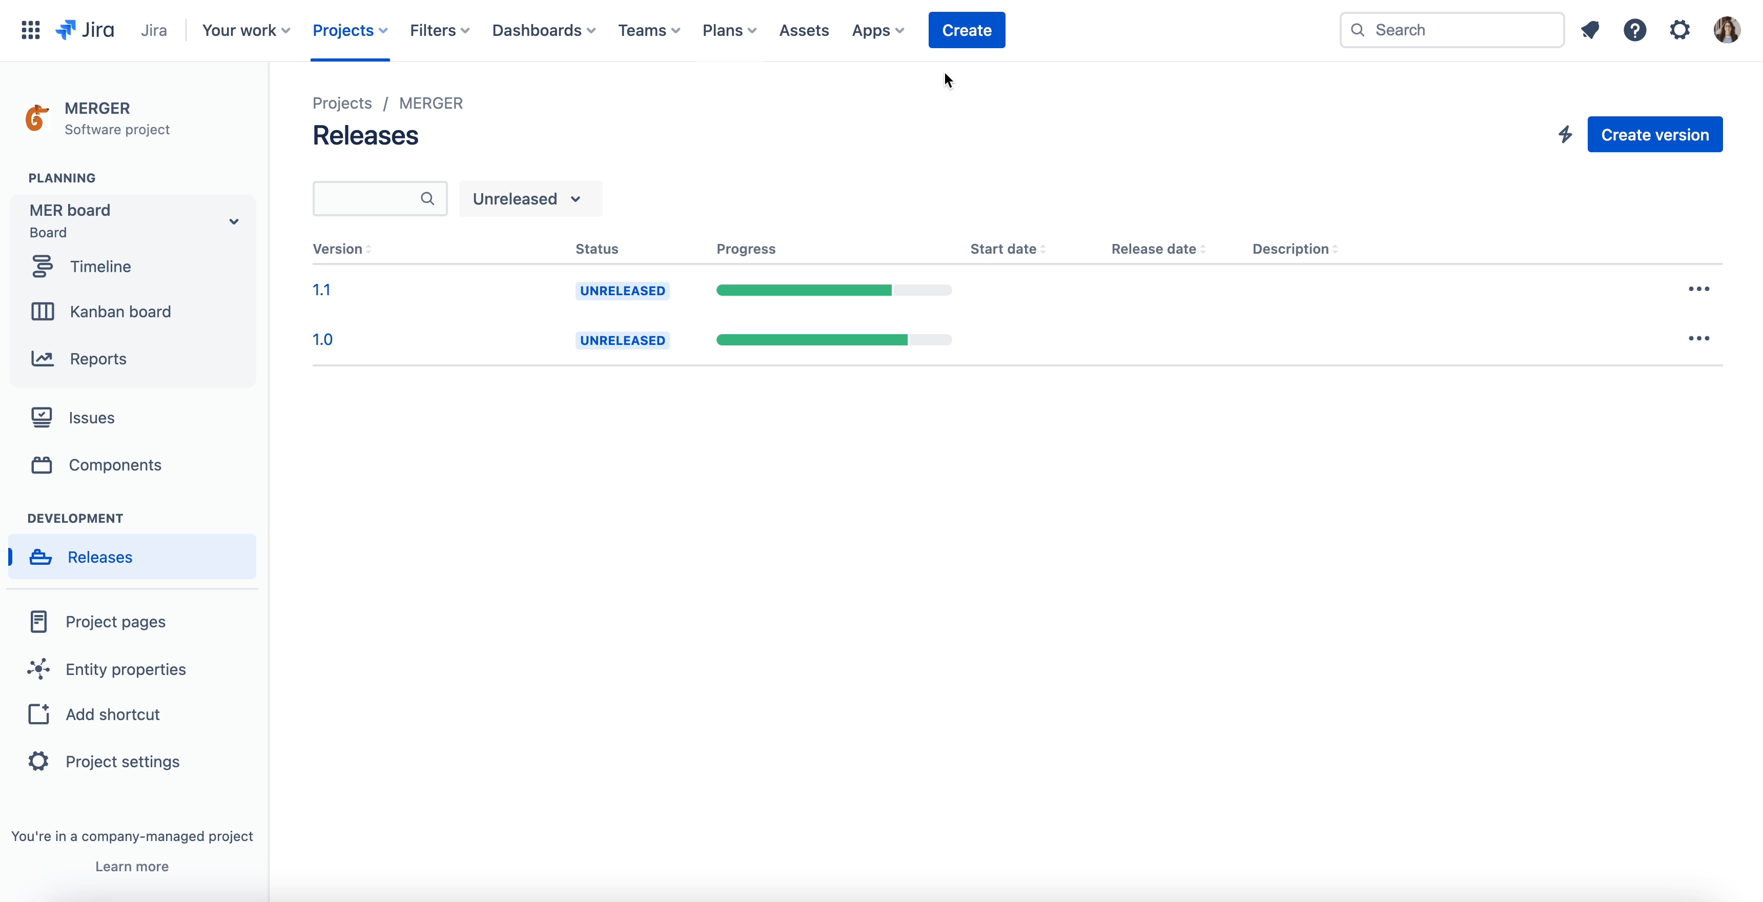Expand the MER board chevron menu
The image size is (1763, 902).
[234, 220]
